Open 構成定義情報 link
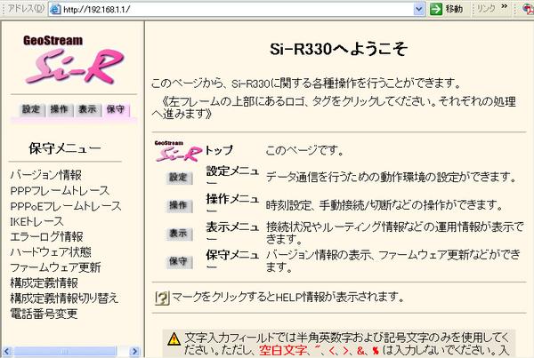Image resolution: width=534 pixels, height=358 pixels. pos(44,282)
